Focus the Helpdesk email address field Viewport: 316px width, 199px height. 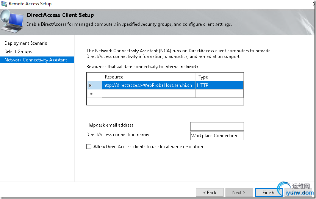217,126
